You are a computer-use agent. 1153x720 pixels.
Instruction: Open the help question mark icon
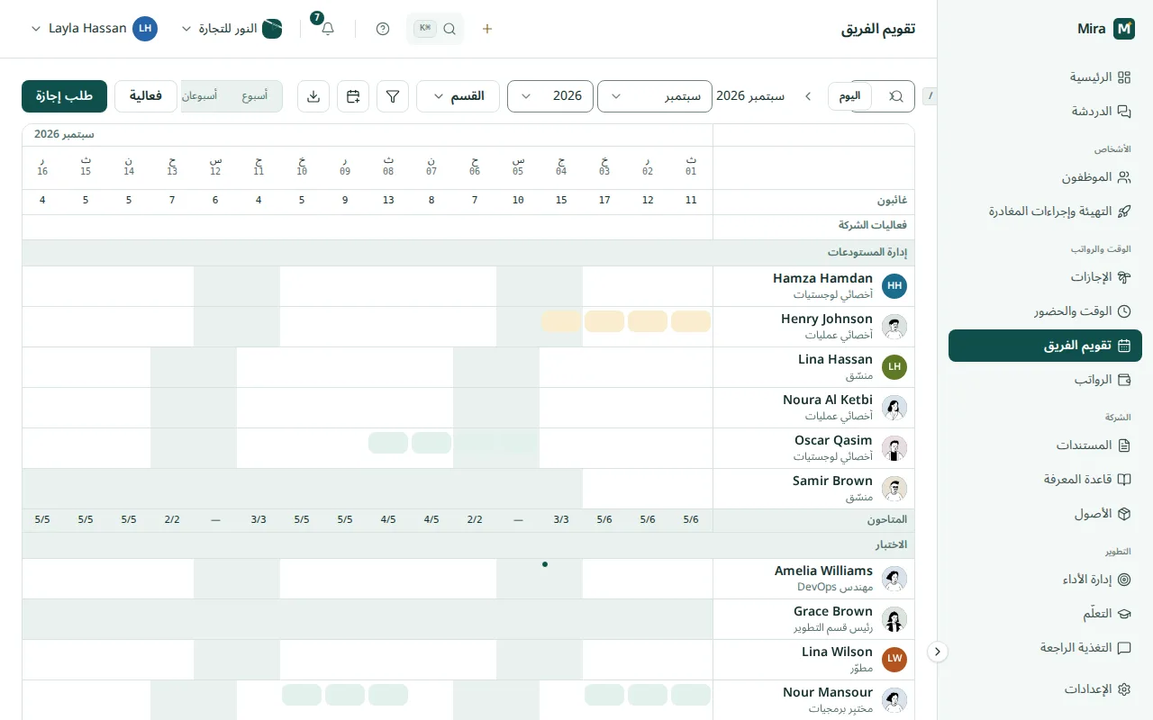tap(383, 29)
